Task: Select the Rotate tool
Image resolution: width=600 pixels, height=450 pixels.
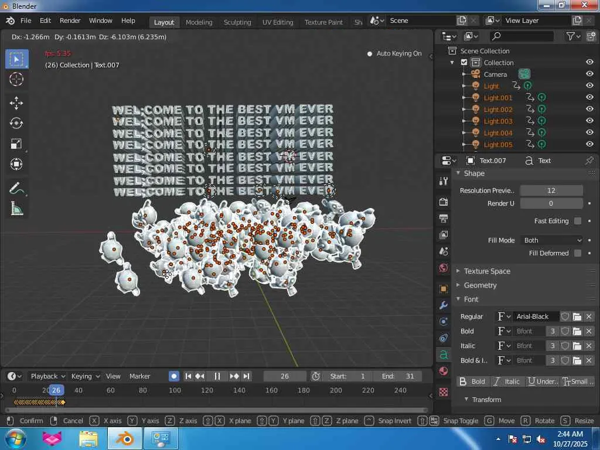Action: (16, 123)
